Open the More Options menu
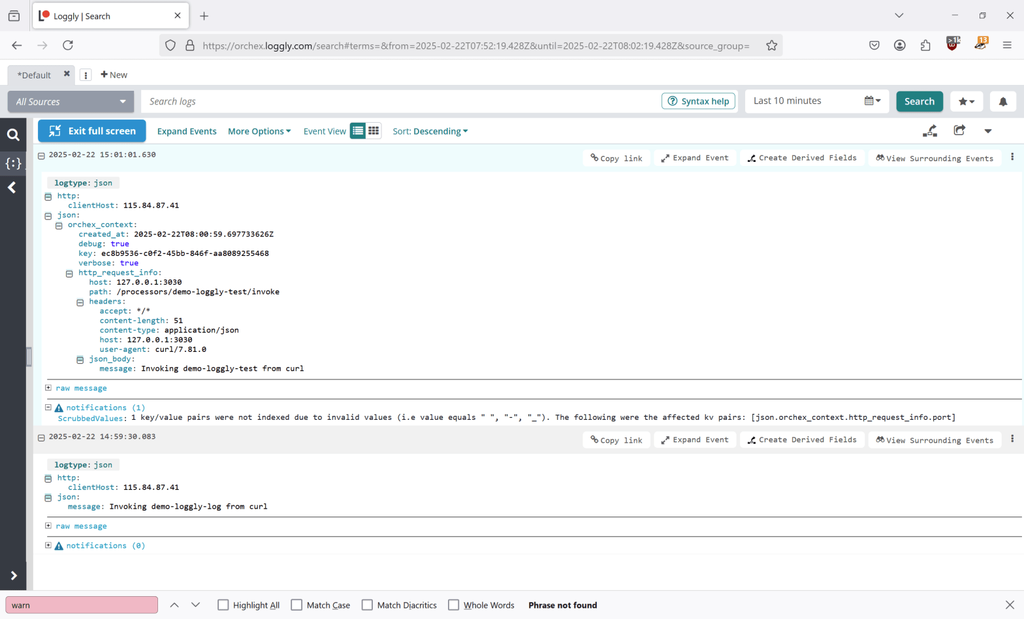The width and height of the screenshot is (1024, 619). [x=259, y=131]
